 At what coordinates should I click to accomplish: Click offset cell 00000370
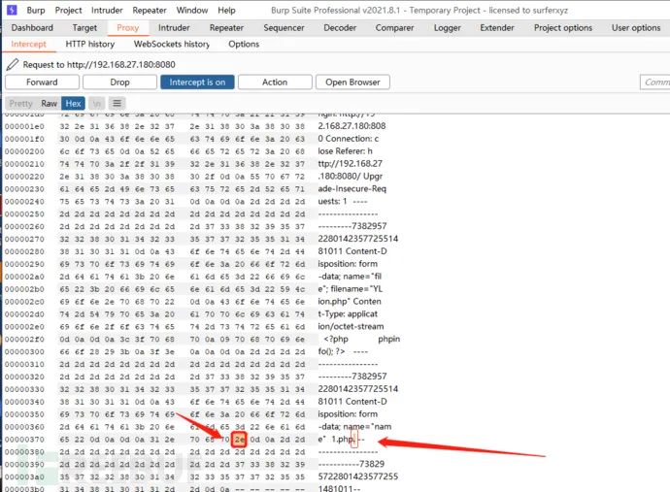[x=24, y=440]
